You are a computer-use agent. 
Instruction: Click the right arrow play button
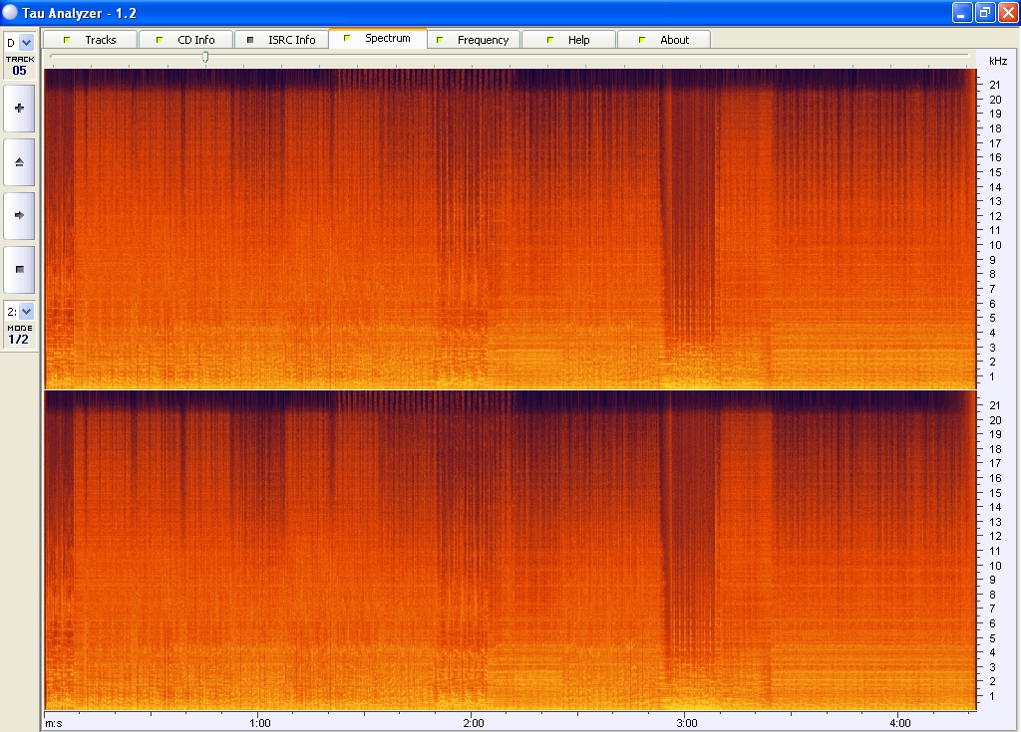(19, 215)
